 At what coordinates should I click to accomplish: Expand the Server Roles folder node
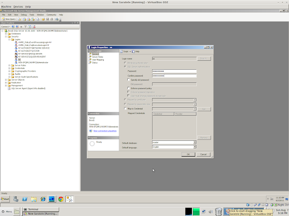(x=9, y=65)
